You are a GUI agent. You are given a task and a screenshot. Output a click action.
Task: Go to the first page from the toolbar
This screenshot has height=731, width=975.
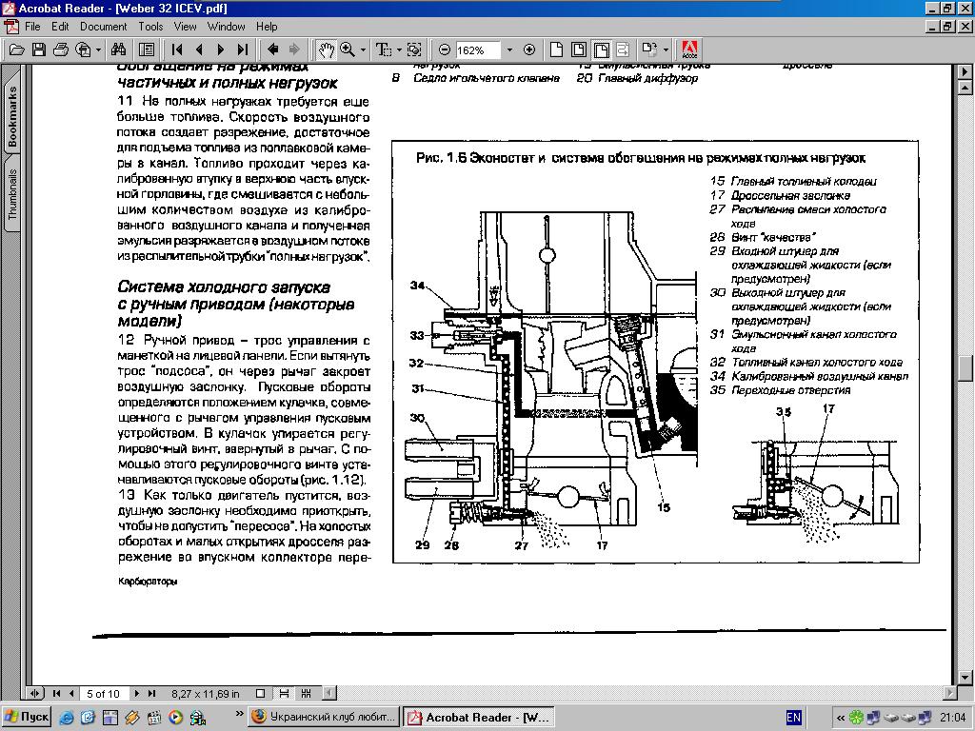point(178,49)
